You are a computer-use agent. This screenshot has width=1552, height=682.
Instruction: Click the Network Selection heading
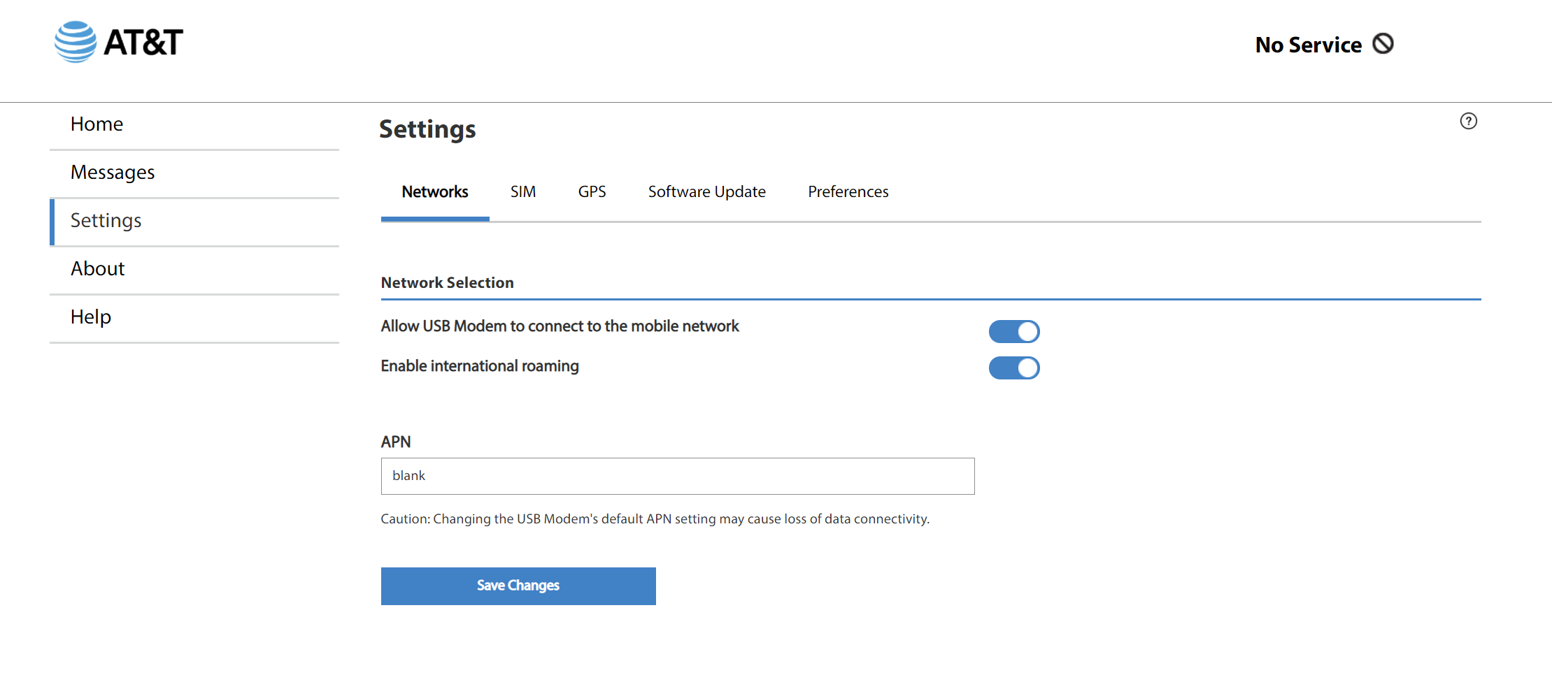[x=447, y=282]
